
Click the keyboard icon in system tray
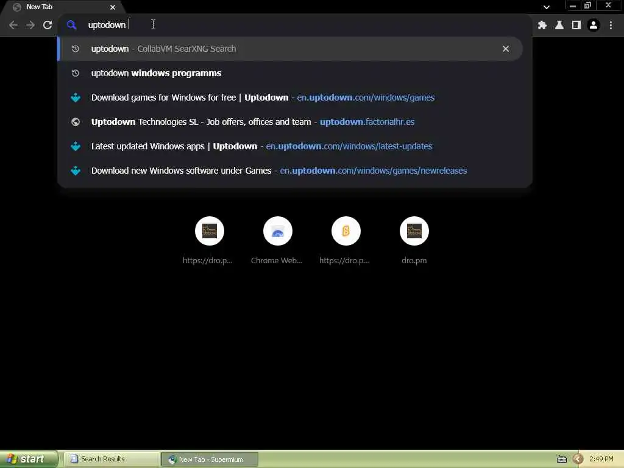click(561, 459)
